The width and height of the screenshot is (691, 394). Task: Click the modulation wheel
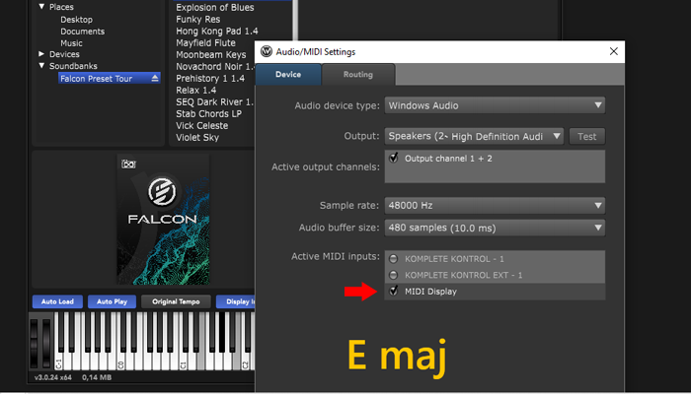pos(46,344)
